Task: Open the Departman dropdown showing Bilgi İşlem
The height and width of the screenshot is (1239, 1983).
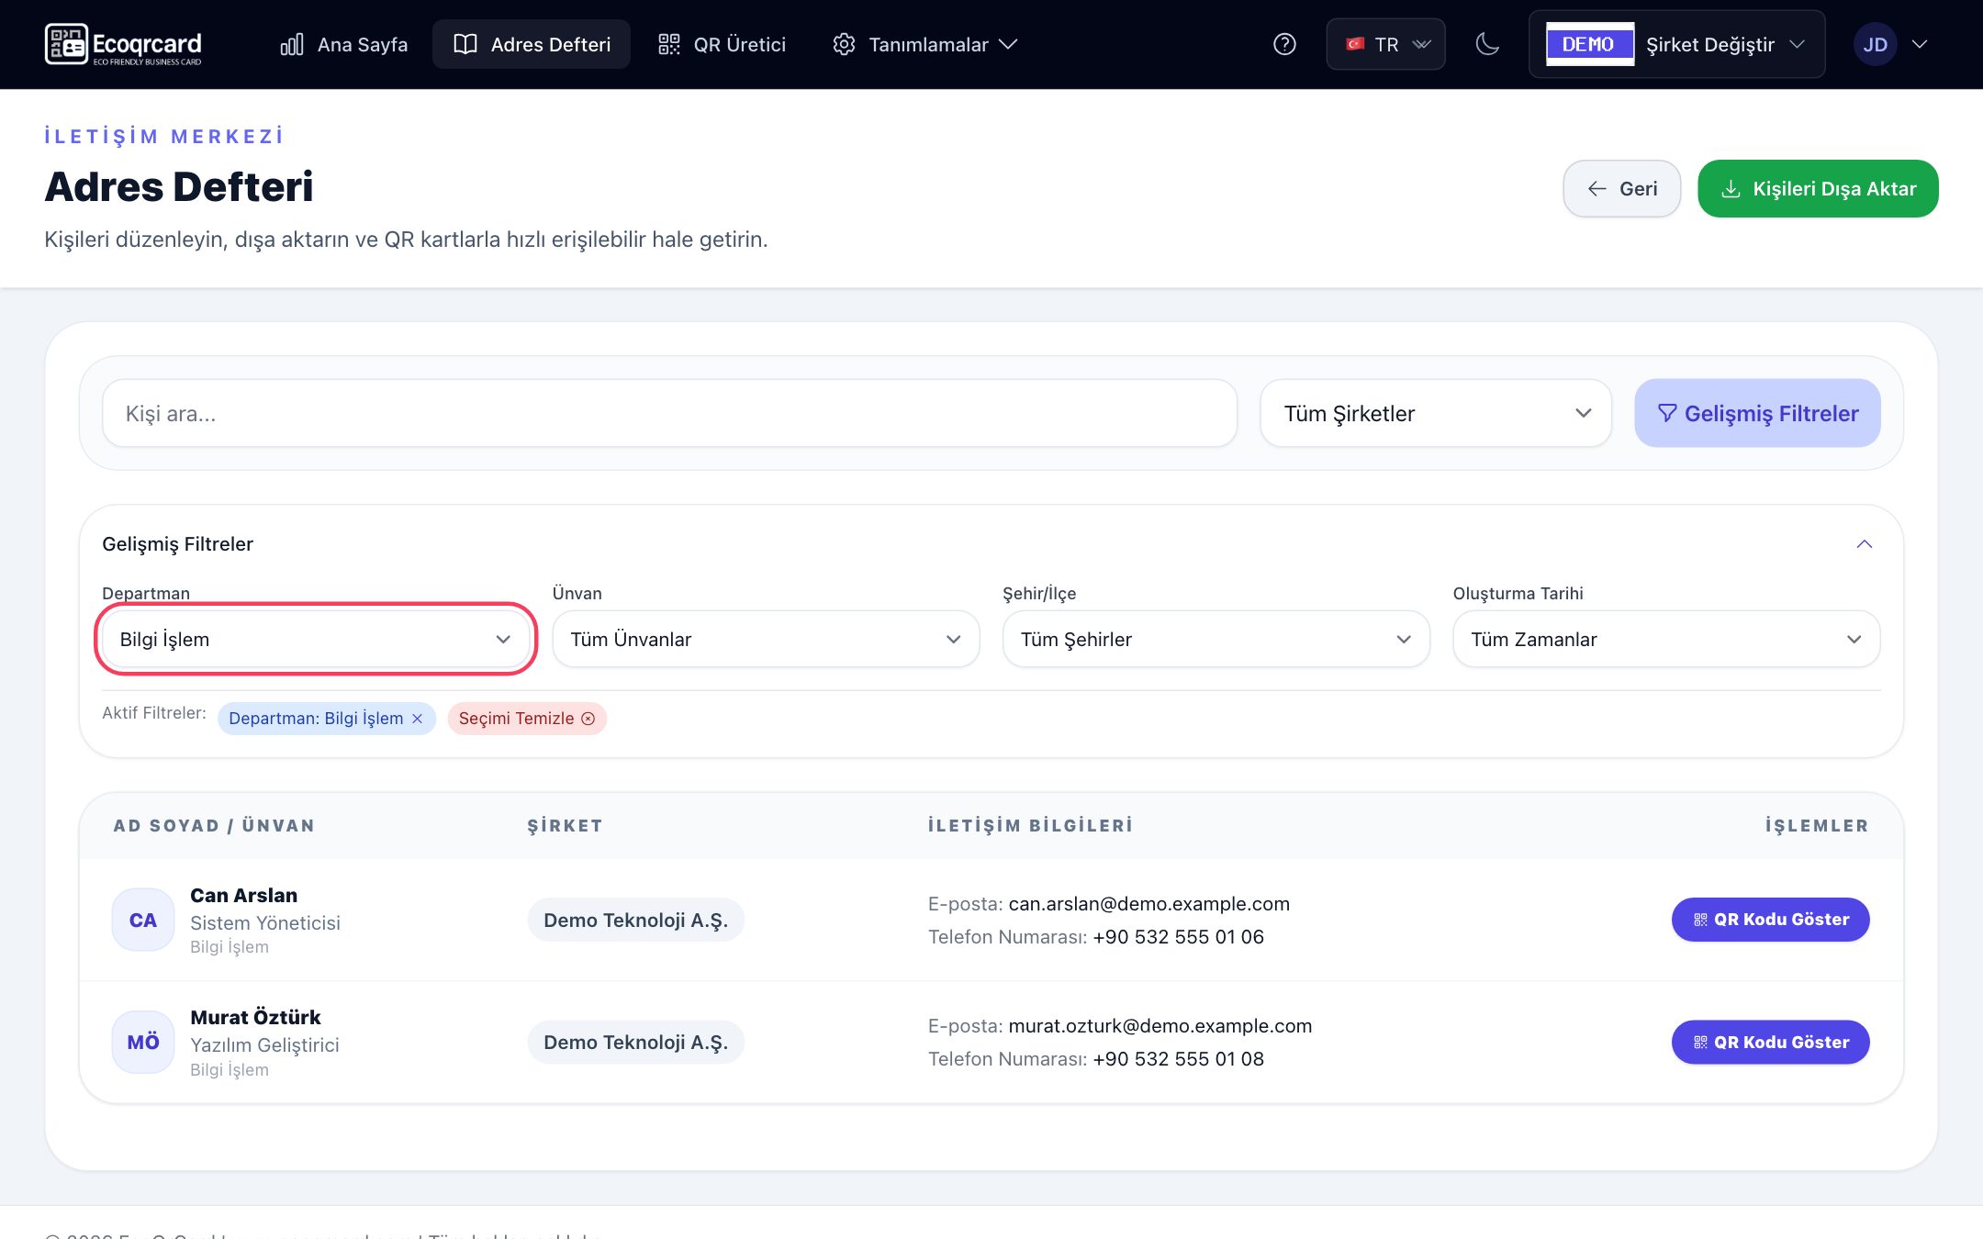Action: point(316,639)
